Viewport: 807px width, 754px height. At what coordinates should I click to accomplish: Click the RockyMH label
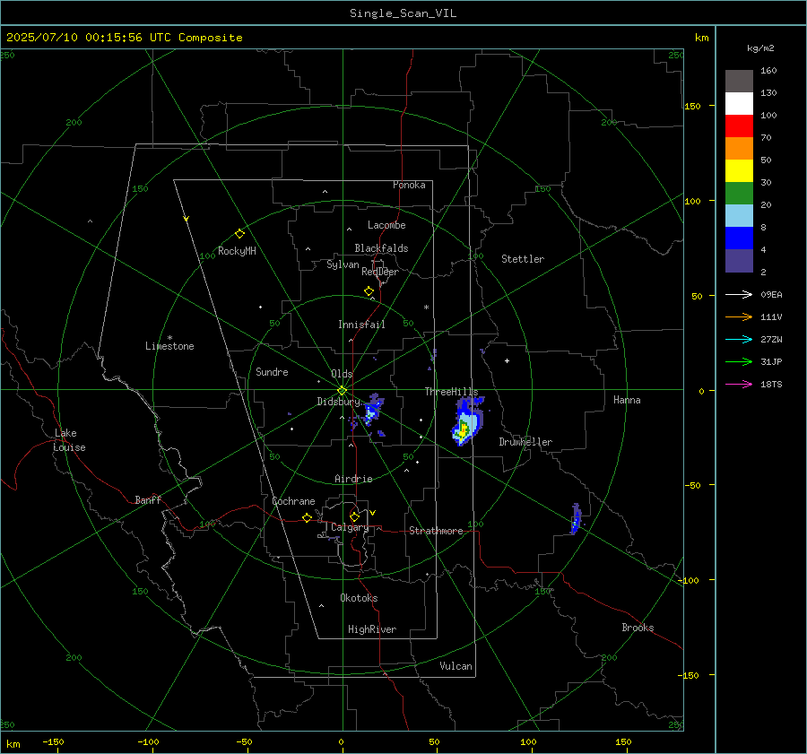tap(237, 251)
